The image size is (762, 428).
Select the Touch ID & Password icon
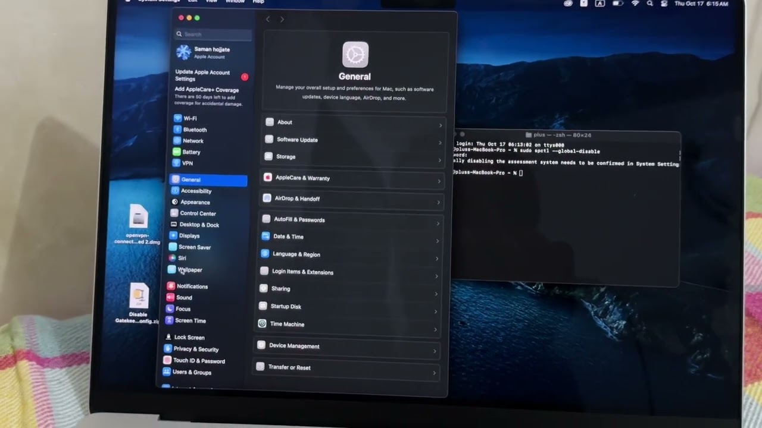pos(167,360)
